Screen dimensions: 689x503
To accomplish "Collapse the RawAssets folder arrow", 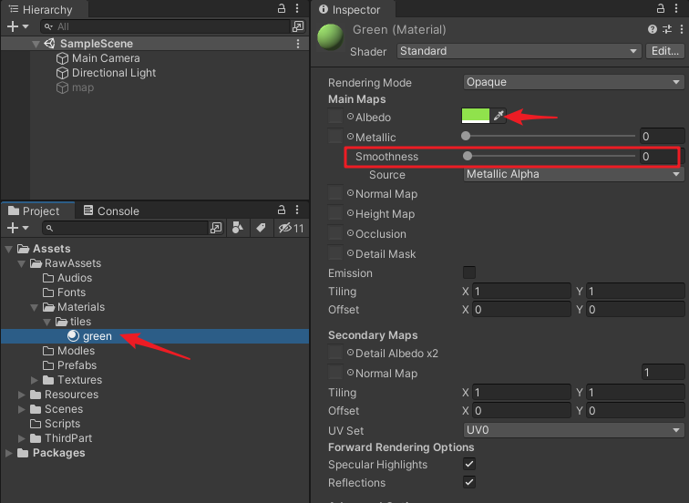I will click(21, 263).
